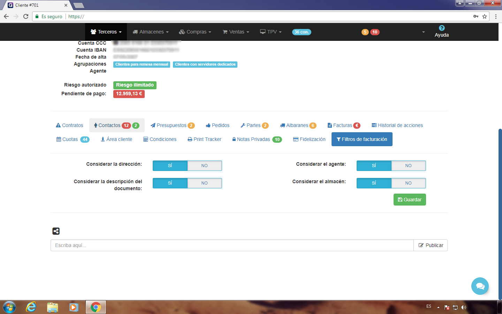Click the saved password key icon
The image size is (502, 314).
click(476, 16)
